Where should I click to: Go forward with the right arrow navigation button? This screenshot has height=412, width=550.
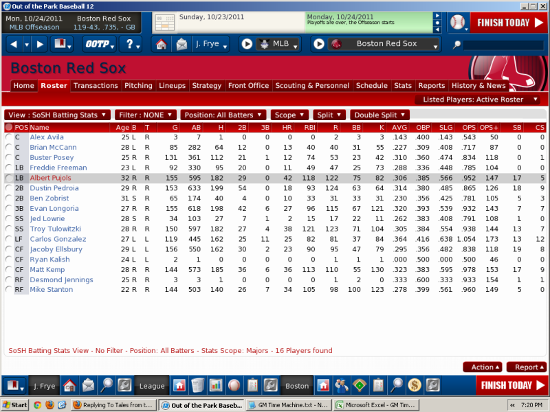(x=40, y=44)
